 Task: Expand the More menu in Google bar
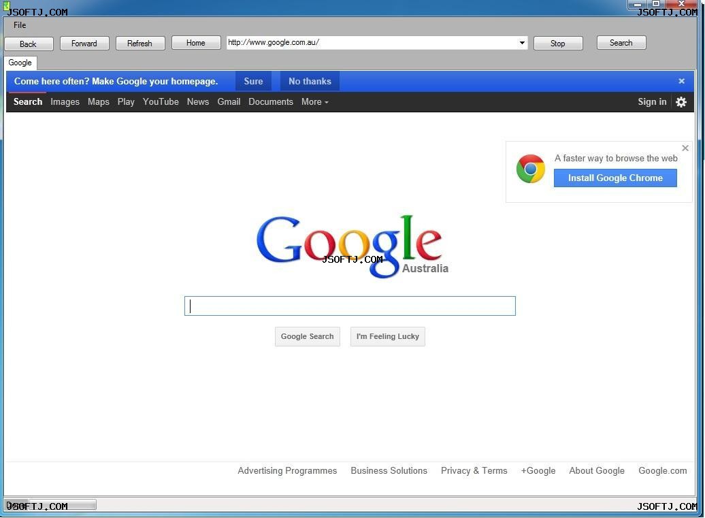pos(314,102)
